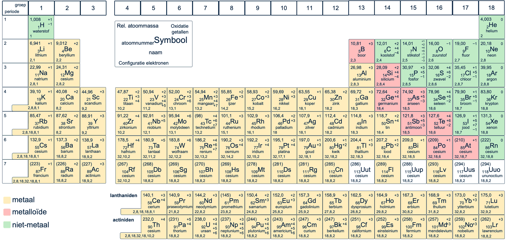Select the fosfor (P) element cell

point(414,75)
